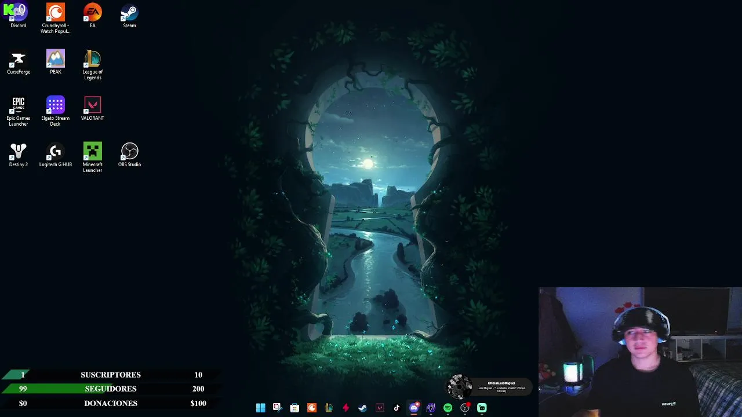The height and width of the screenshot is (417, 742).
Task: Click the spinning album art thumbnail
Action: tap(460, 387)
